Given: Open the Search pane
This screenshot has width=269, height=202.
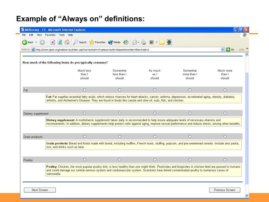Looking at the screenshot, I should pos(80,42).
